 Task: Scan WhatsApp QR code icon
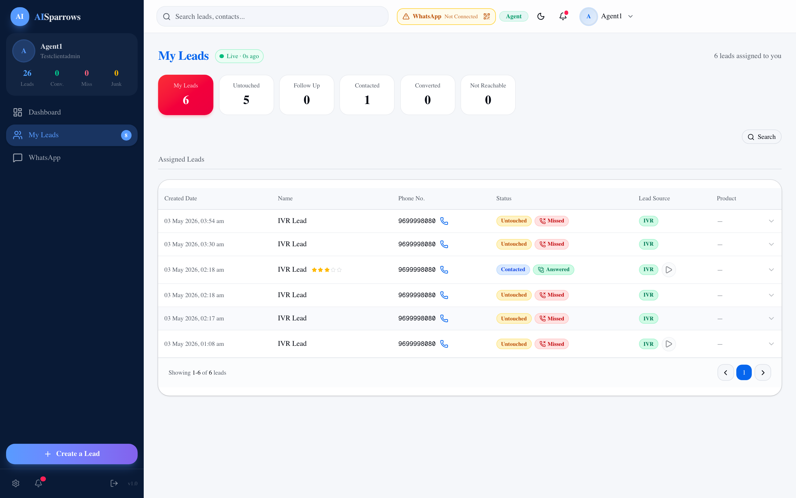(x=487, y=16)
